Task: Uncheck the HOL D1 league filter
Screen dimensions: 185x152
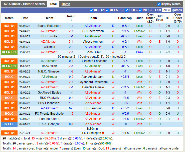Action: pos(91,10)
